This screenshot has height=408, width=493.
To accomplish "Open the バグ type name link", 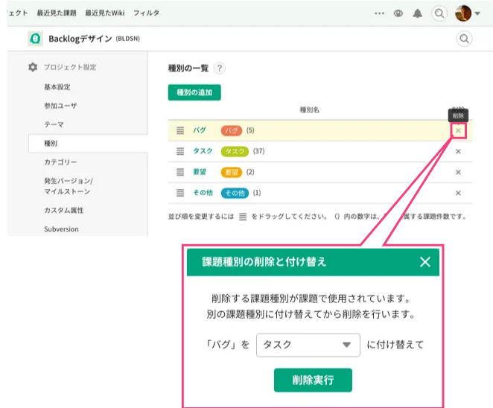I will [200, 130].
